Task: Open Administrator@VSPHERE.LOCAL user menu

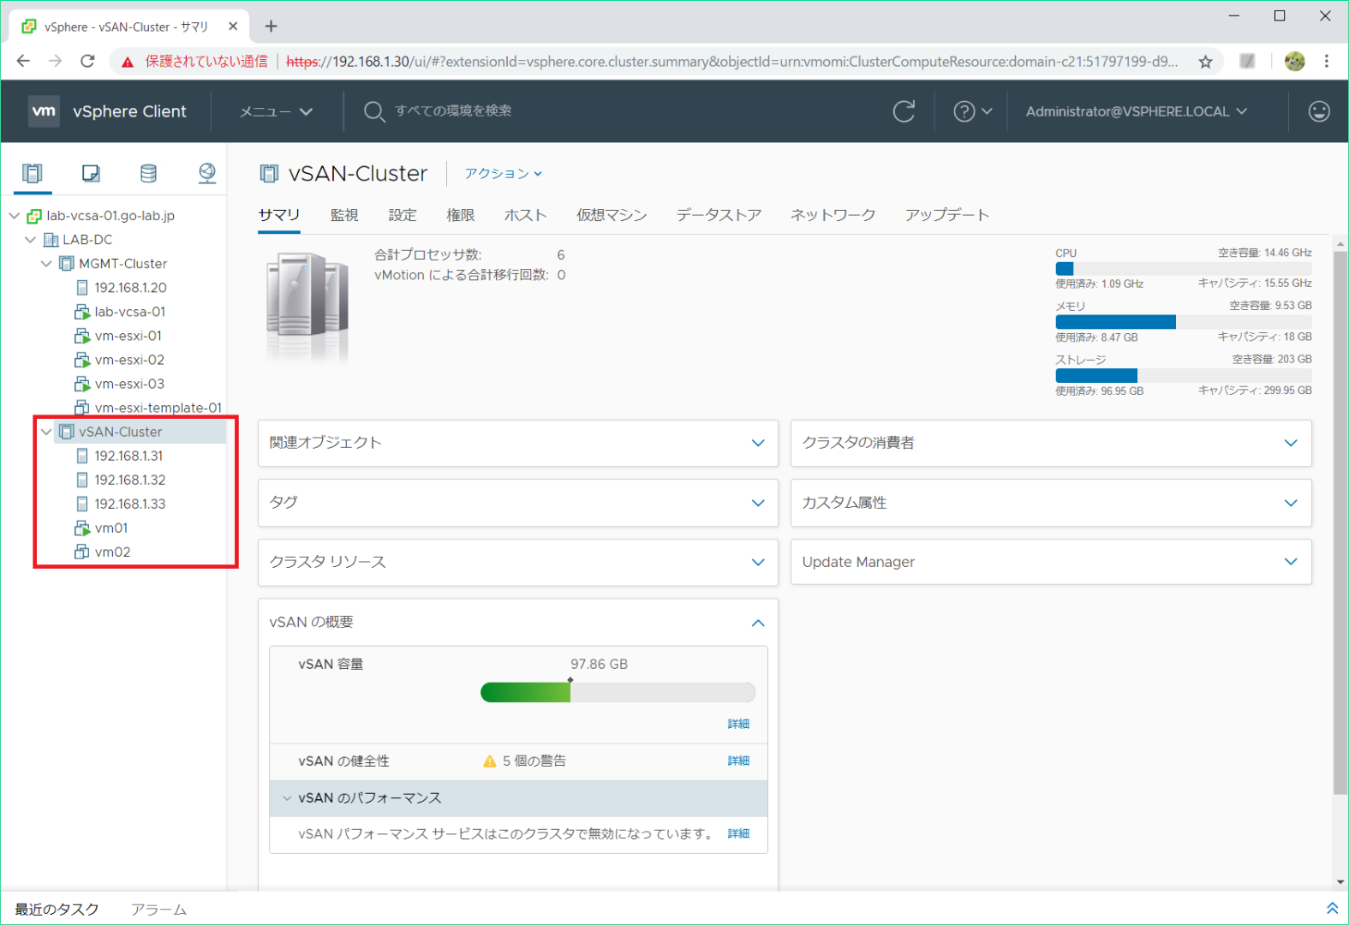Action: [x=1137, y=111]
